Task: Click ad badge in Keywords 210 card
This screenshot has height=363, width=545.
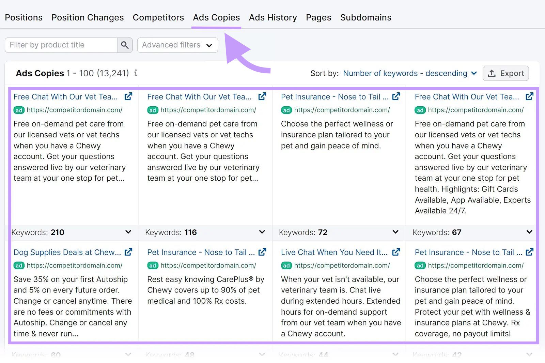Action: [19, 110]
